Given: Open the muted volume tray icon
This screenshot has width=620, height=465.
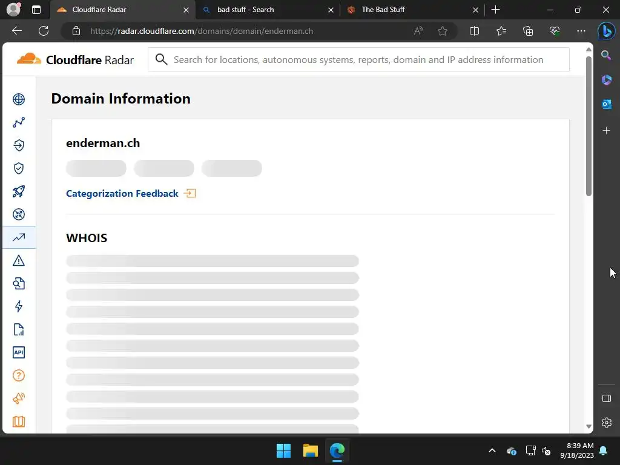Looking at the screenshot, I should [x=546, y=450].
